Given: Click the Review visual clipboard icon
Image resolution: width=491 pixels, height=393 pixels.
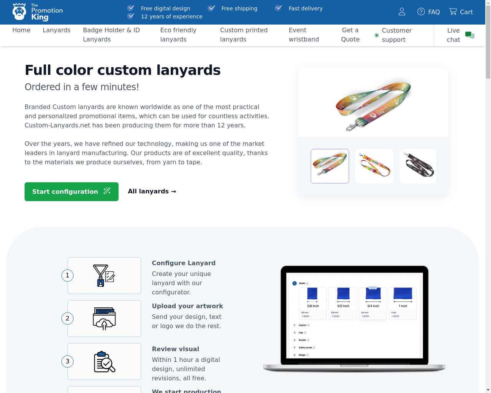Looking at the screenshot, I should coord(104,362).
